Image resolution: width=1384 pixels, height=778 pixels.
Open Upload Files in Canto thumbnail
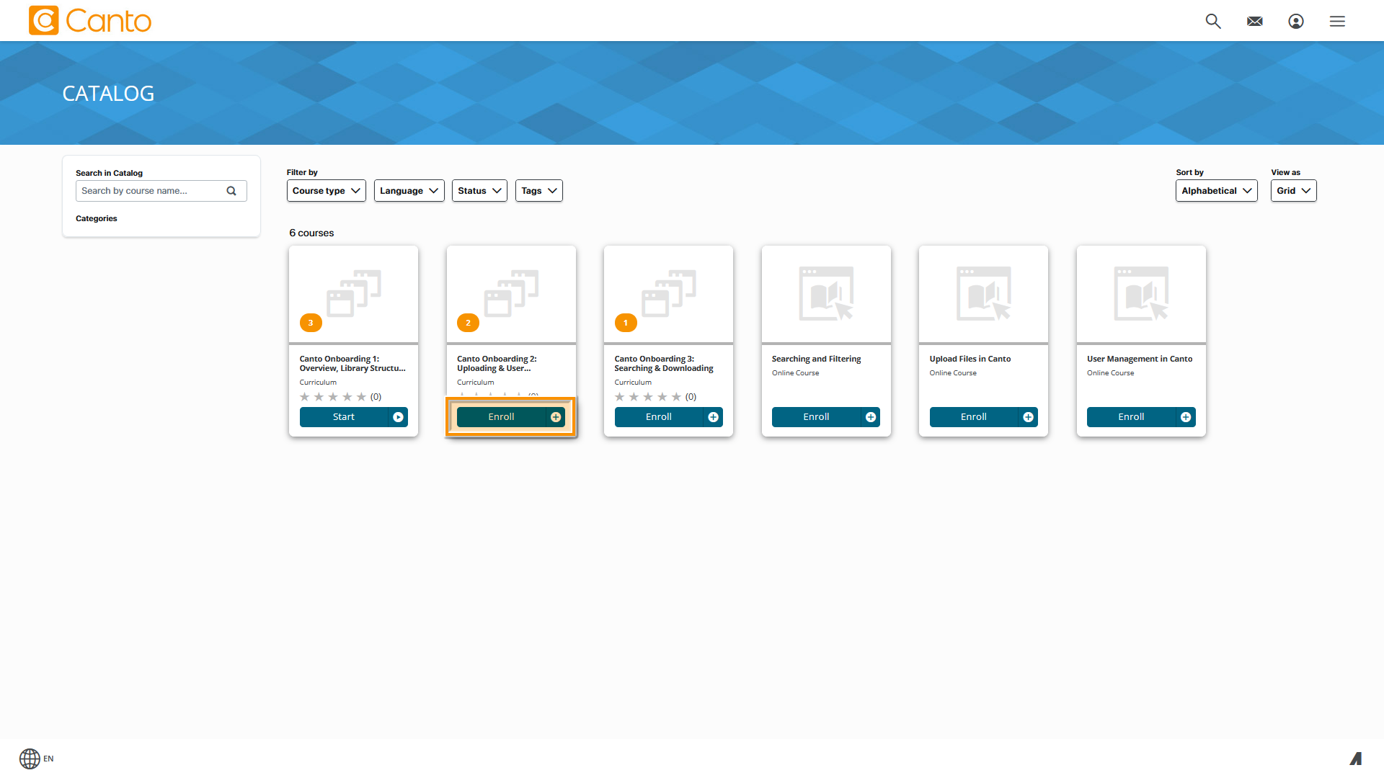point(984,294)
